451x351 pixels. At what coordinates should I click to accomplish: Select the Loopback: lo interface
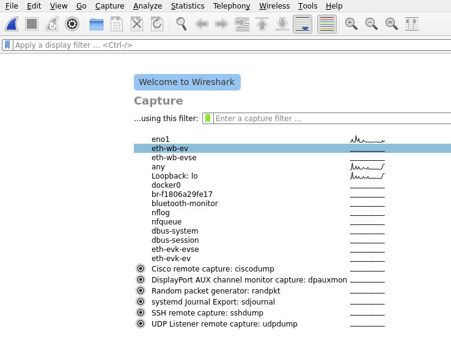point(292,176)
